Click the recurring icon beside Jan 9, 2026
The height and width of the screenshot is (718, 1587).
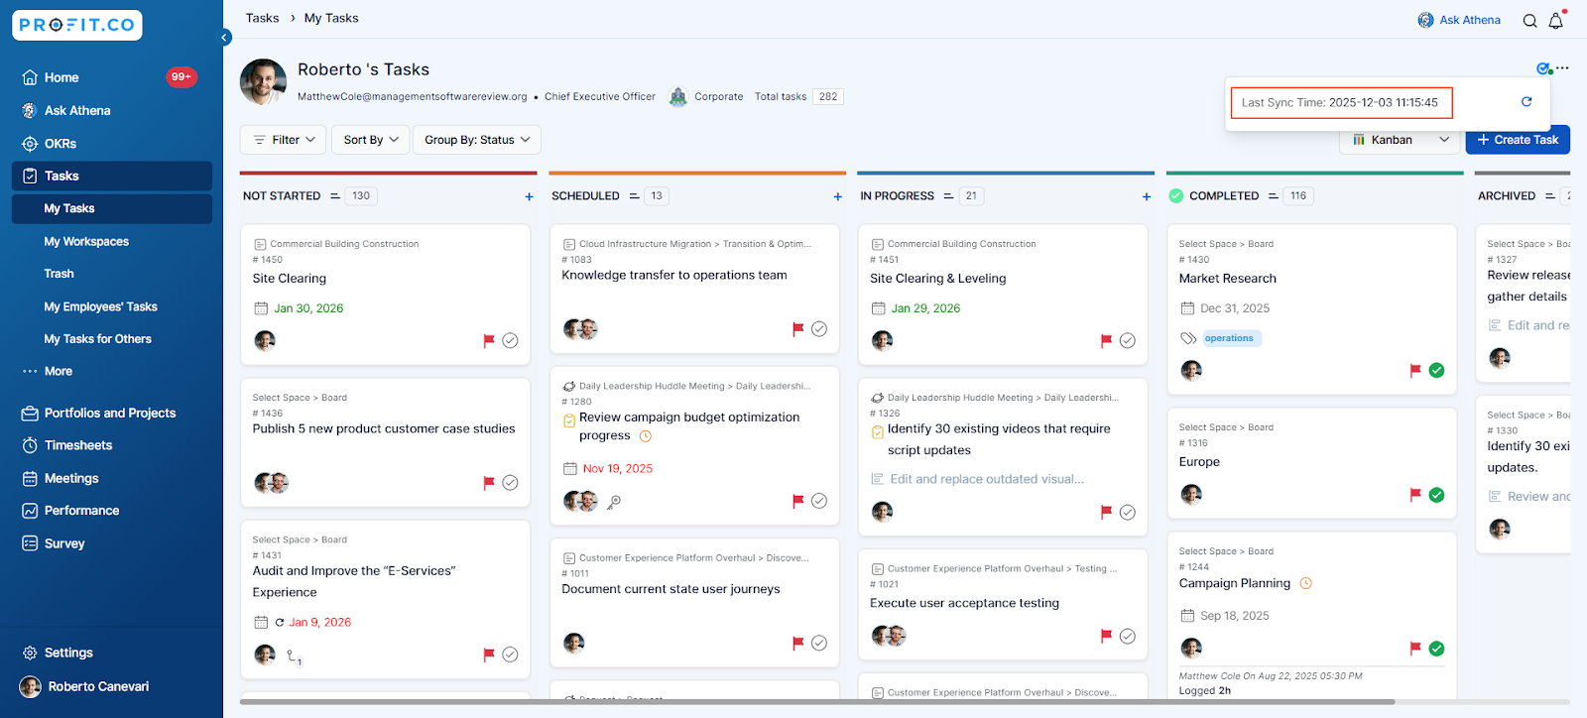coord(280,623)
